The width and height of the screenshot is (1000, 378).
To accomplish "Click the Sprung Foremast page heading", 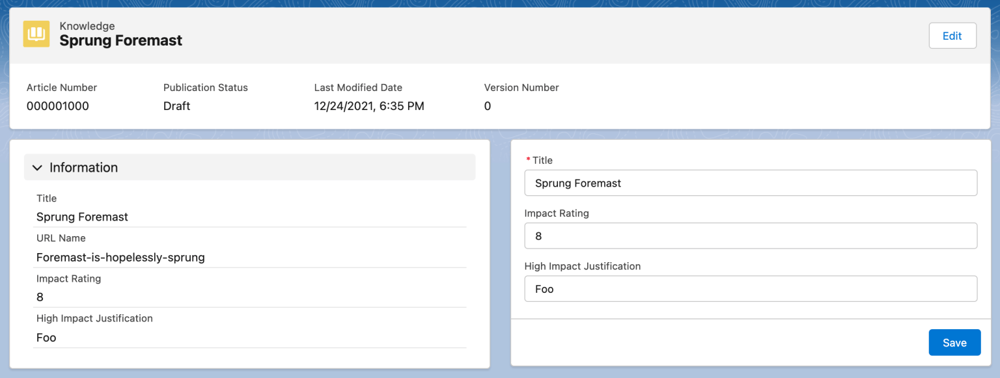I will (121, 40).
